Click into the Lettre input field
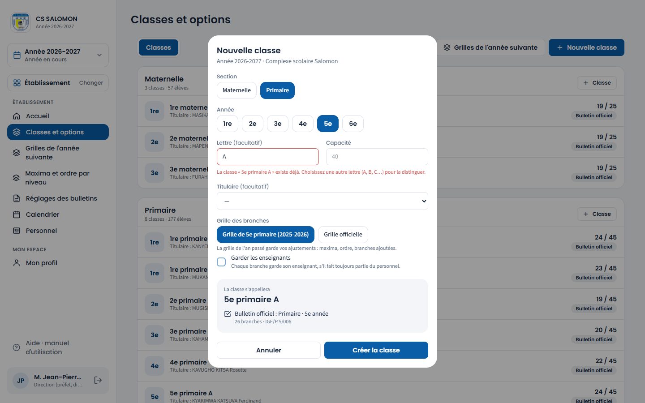Viewport: 645px width, 403px height. click(268, 157)
